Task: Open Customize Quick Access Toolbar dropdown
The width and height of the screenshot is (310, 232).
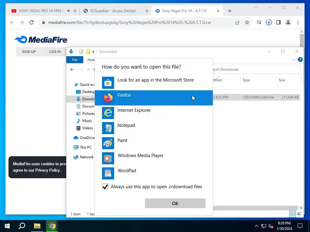Action: (93, 52)
